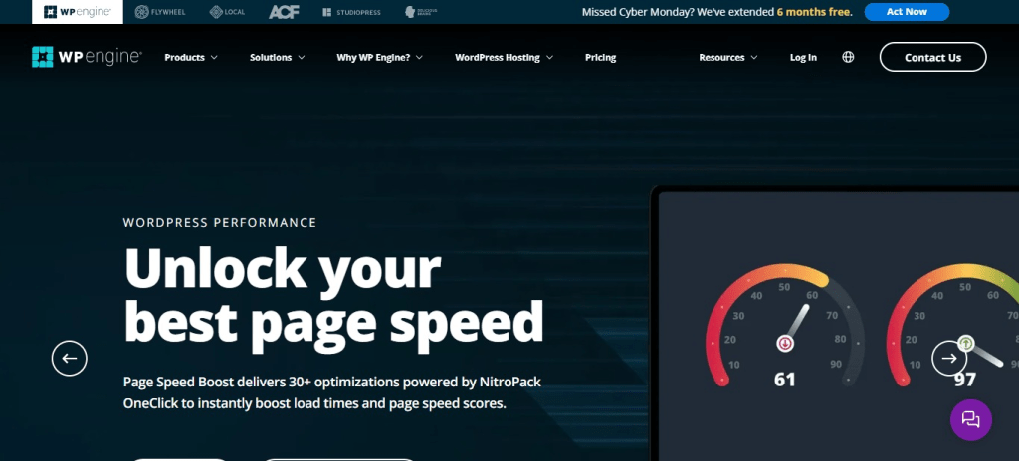Expand the Solutions dropdown menu

click(278, 58)
